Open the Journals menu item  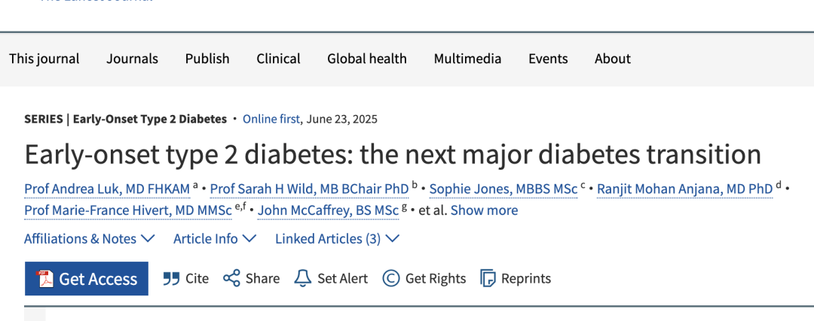click(x=133, y=59)
